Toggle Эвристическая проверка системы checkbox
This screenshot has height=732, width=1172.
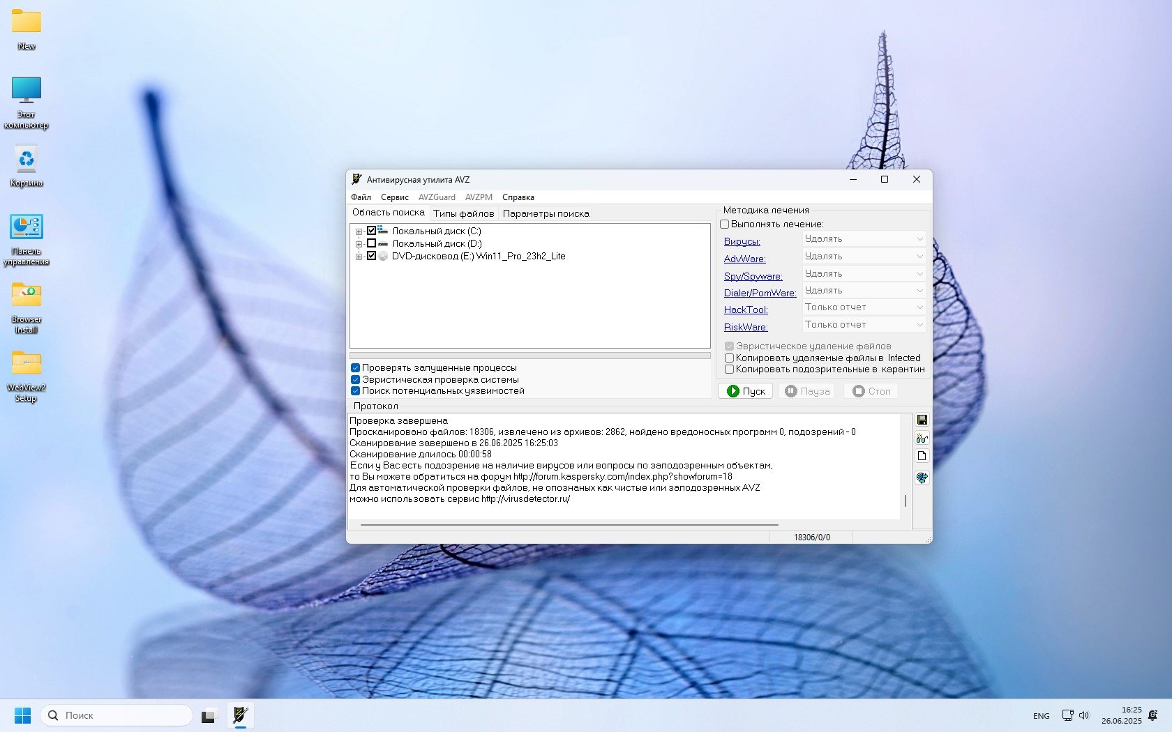coord(356,380)
